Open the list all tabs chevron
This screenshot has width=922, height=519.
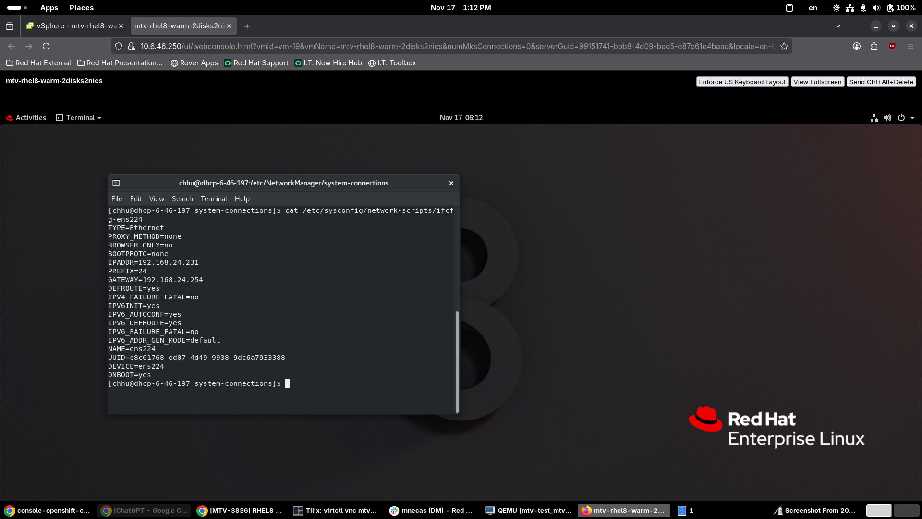(838, 26)
